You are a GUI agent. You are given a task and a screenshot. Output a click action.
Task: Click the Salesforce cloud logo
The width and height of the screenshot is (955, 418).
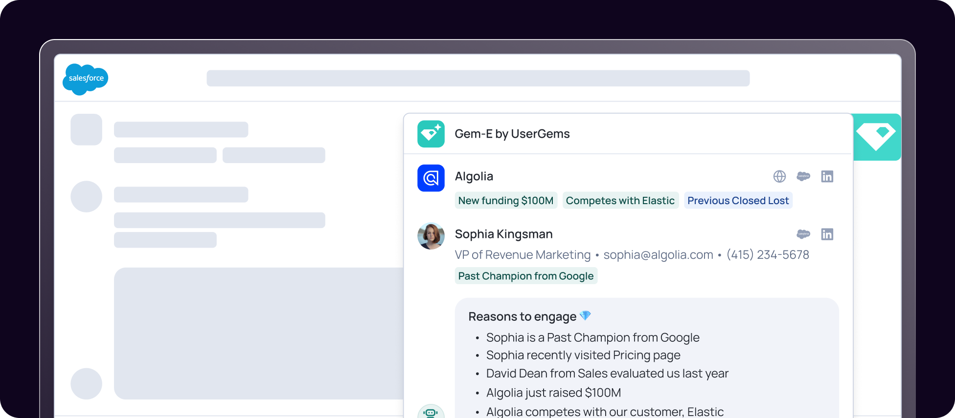coord(86,79)
